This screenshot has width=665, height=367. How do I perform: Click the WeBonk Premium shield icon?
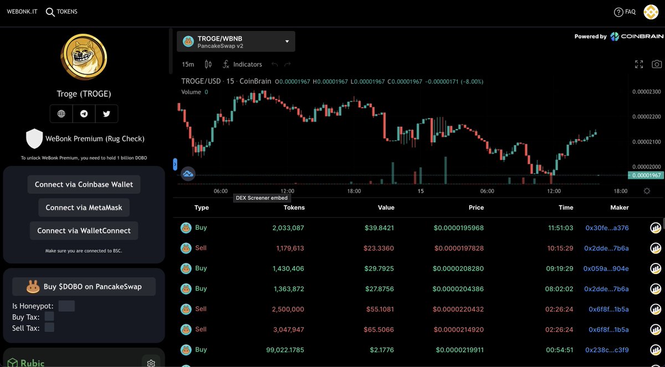[x=34, y=138]
